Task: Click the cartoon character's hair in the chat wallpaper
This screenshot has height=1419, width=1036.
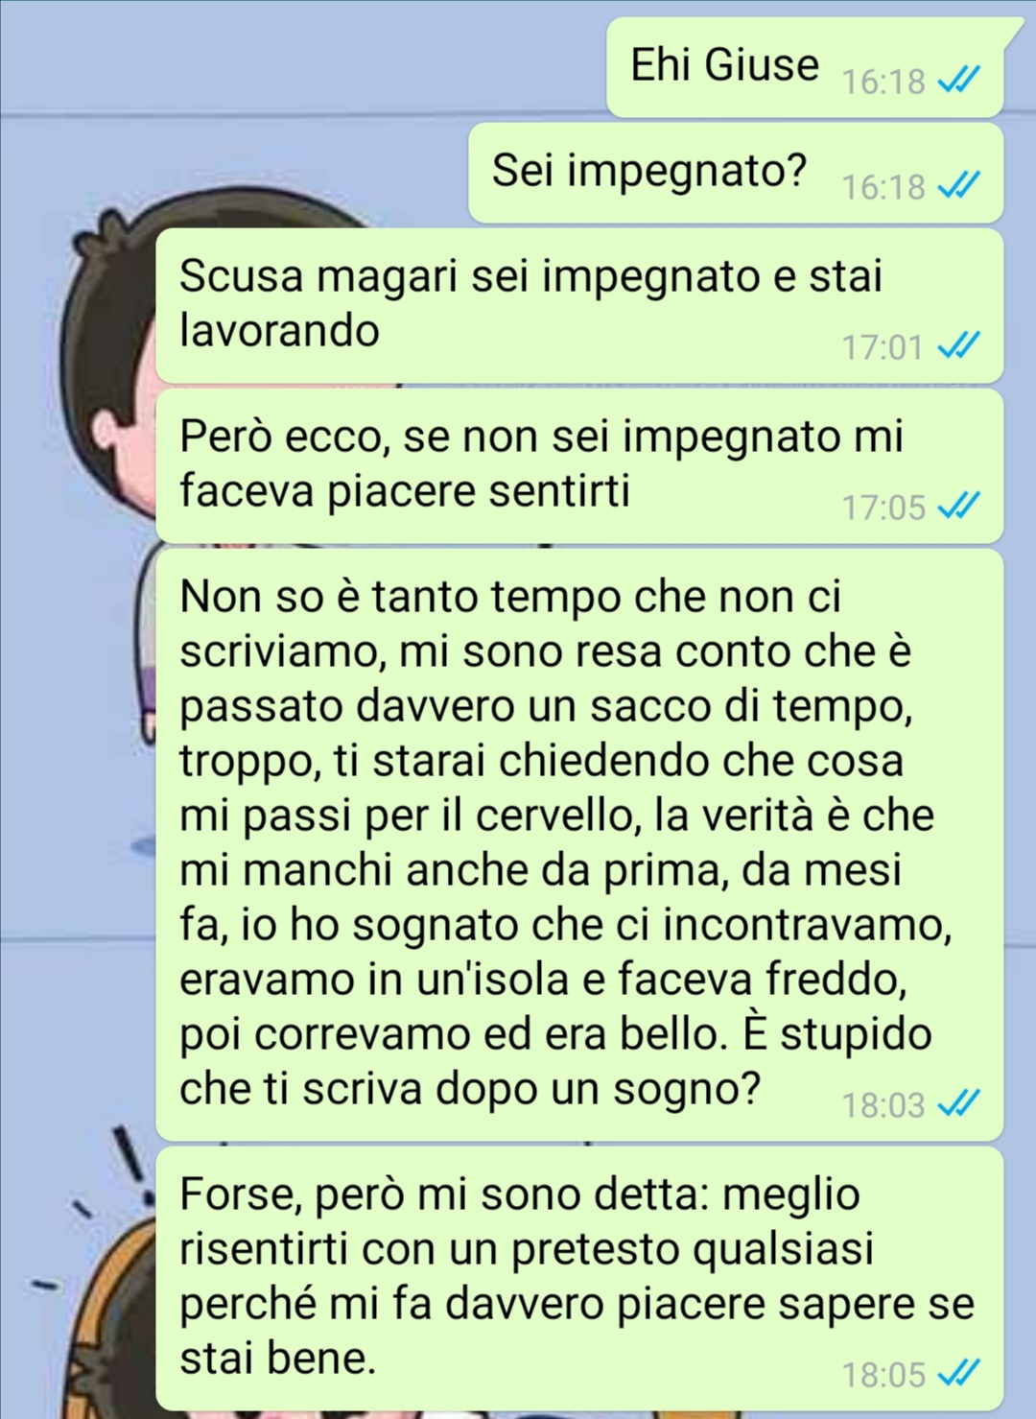Action: click(x=106, y=317)
